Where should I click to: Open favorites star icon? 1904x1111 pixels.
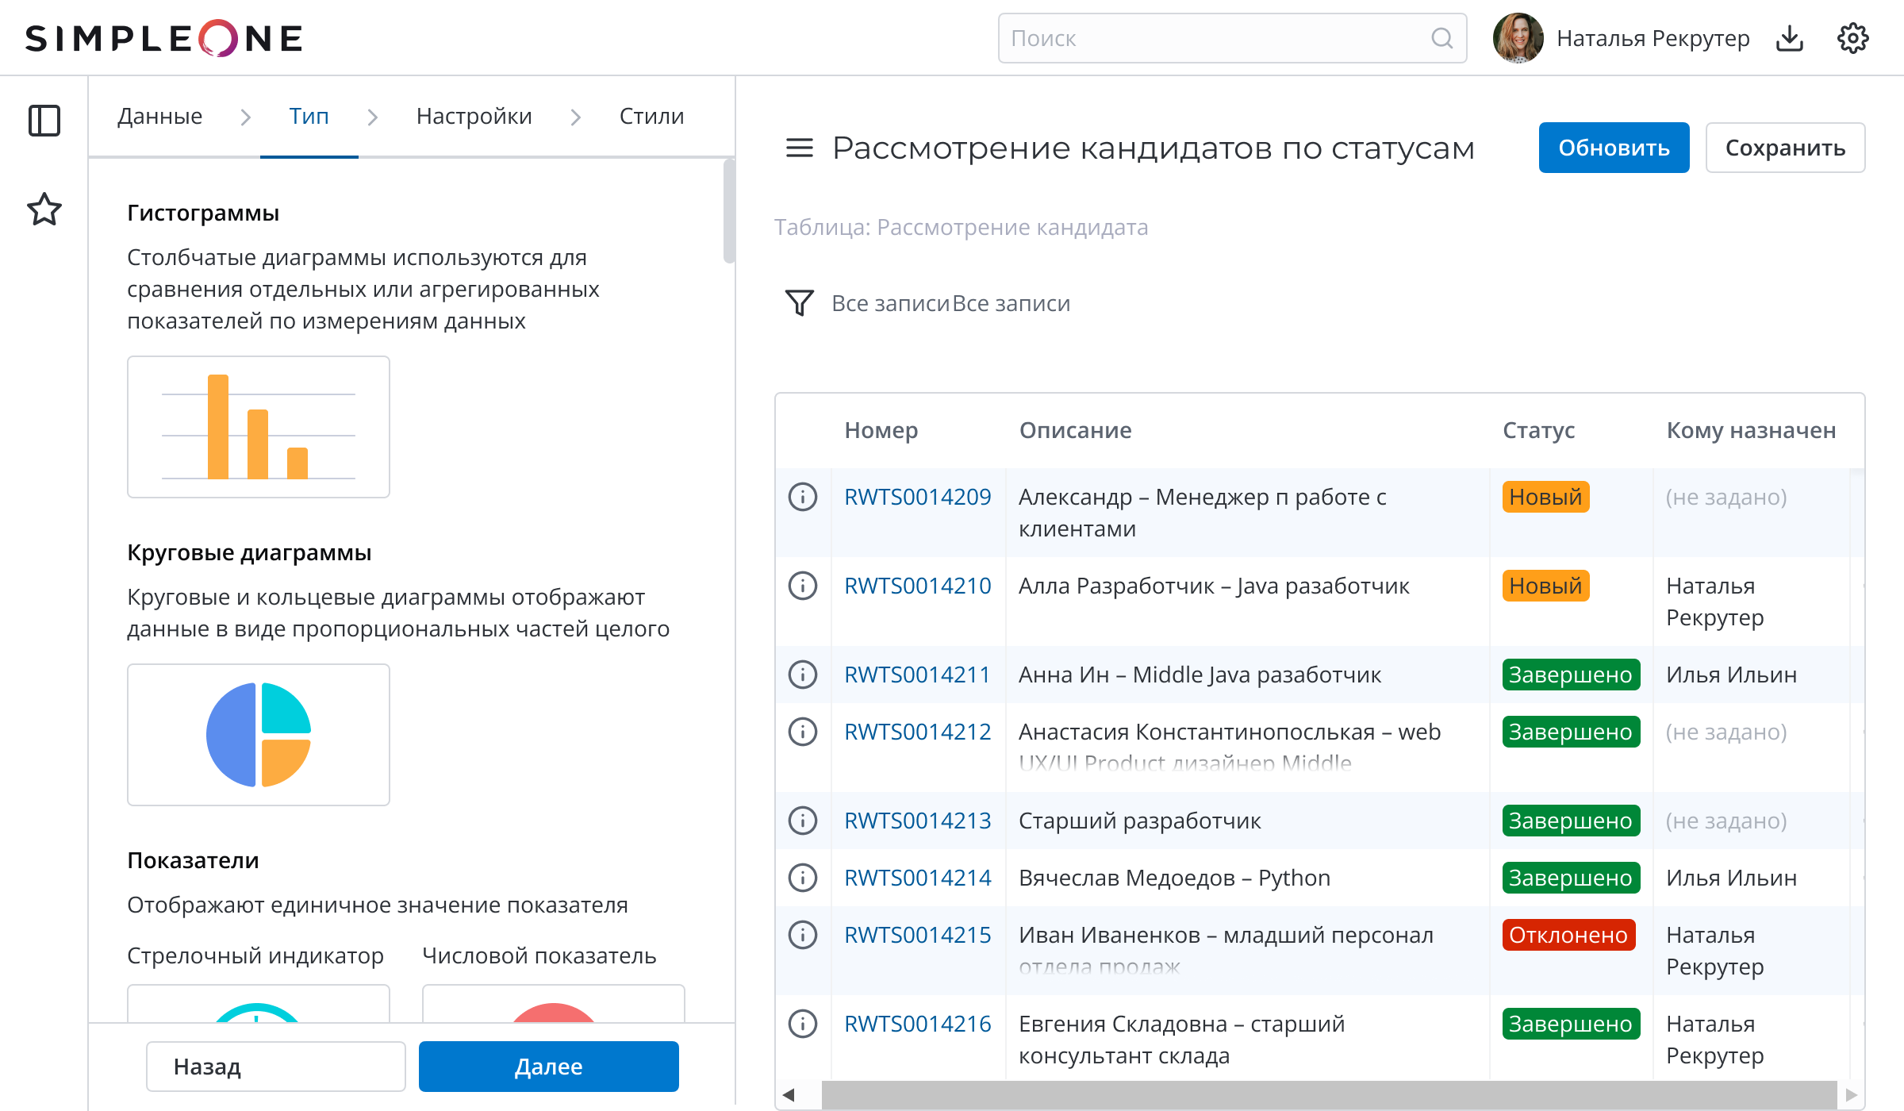(x=44, y=210)
